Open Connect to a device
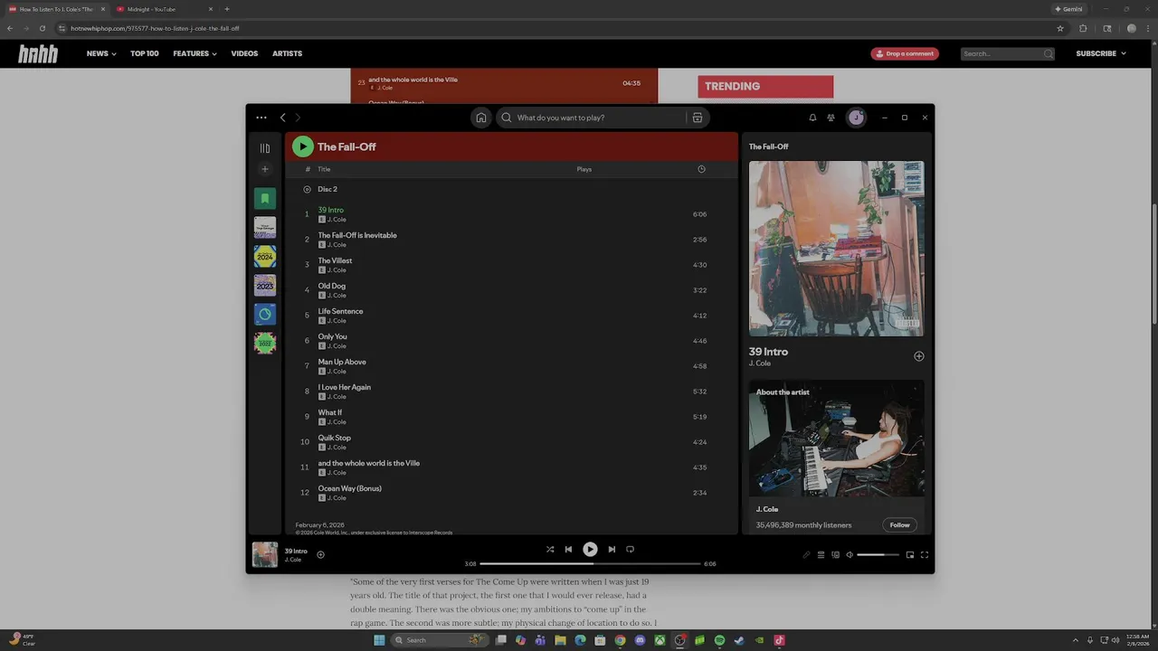Screen dimensions: 1158x651 pyautogui.click(x=835, y=554)
